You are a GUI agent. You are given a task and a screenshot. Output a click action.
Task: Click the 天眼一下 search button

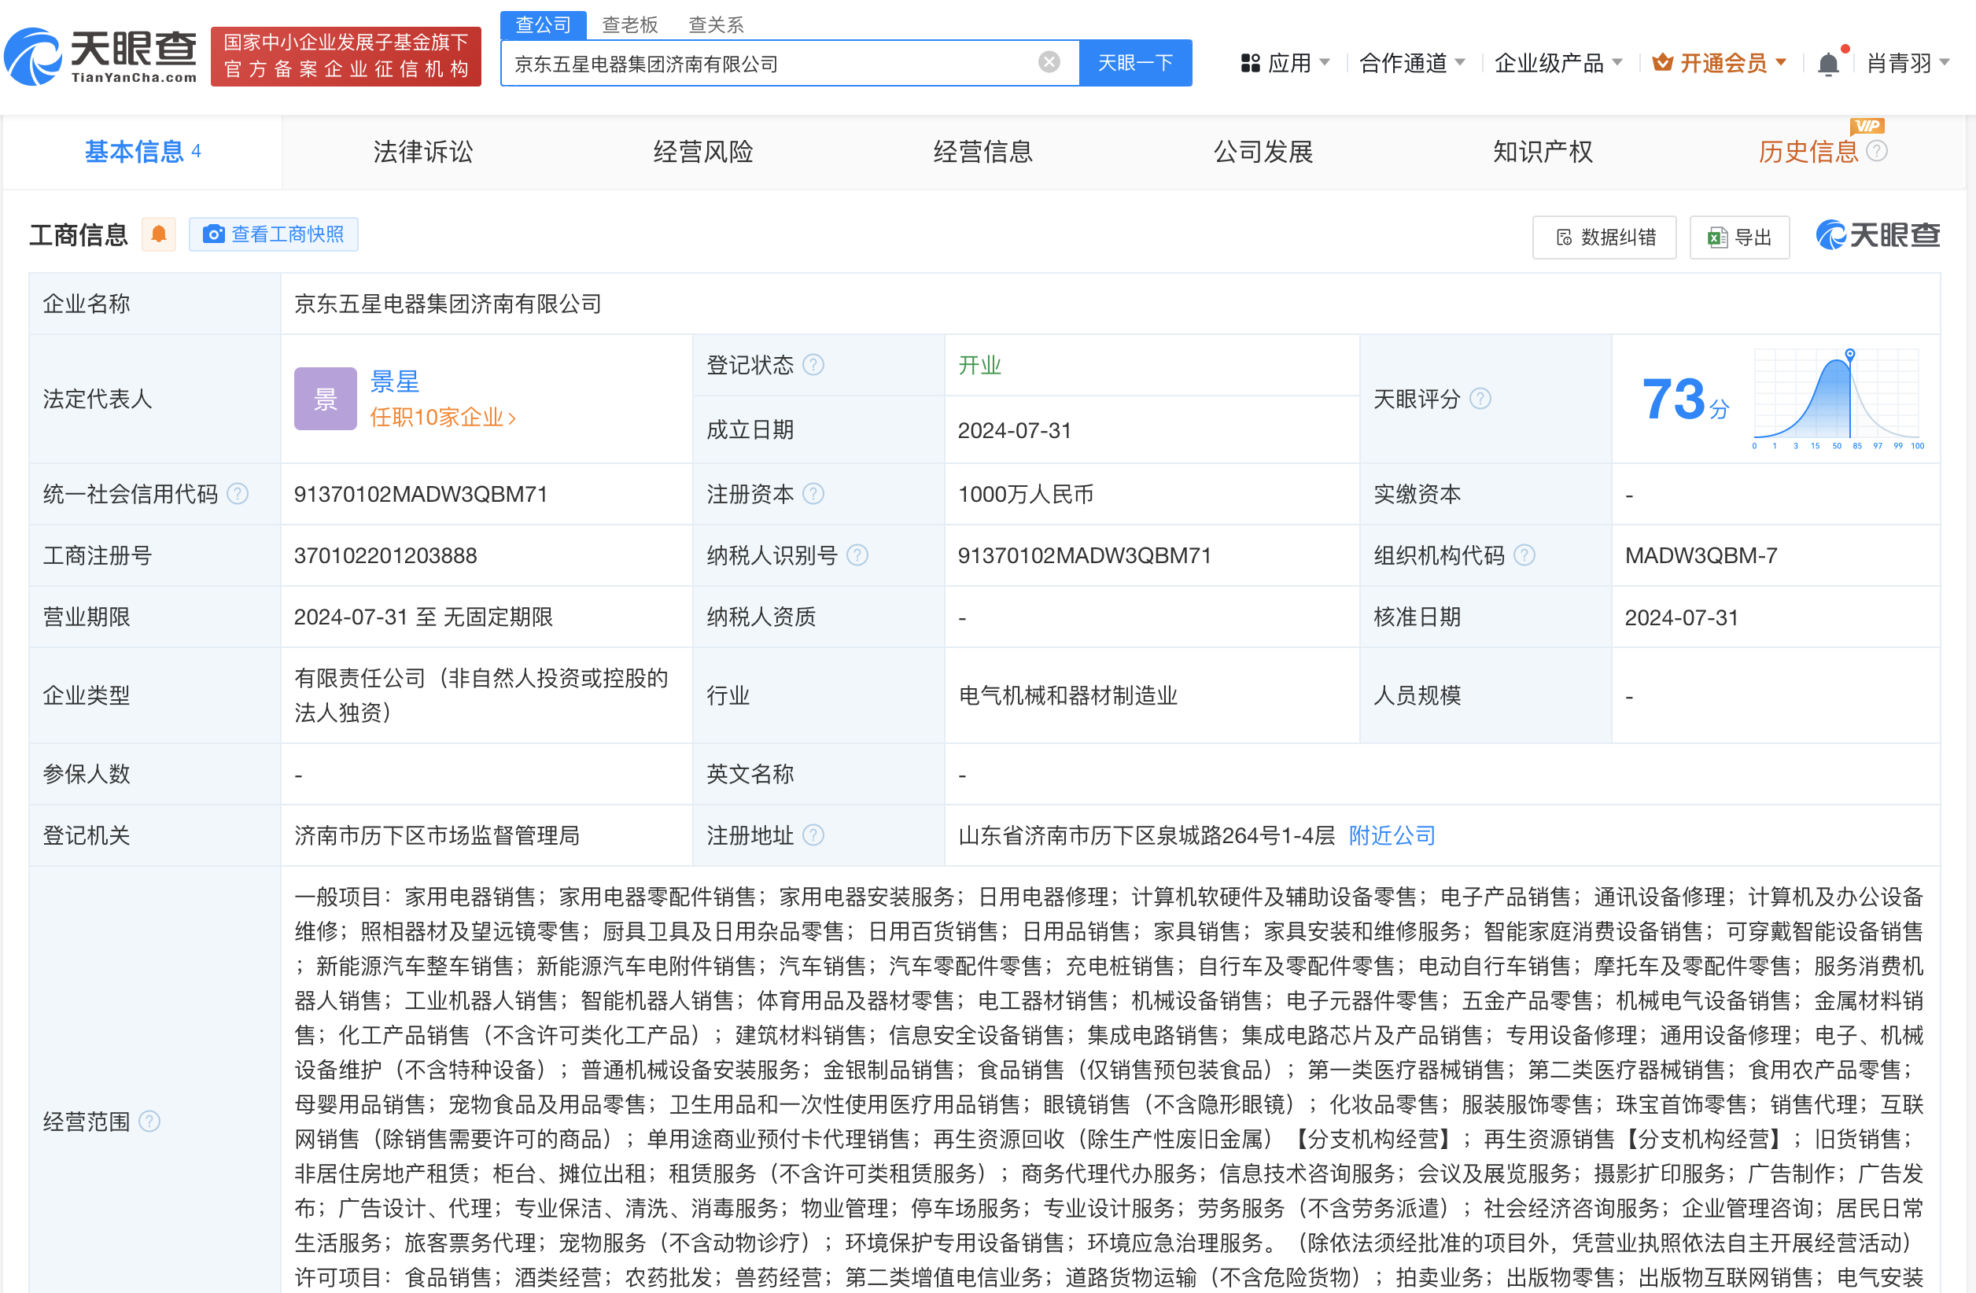coord(1134,63)
